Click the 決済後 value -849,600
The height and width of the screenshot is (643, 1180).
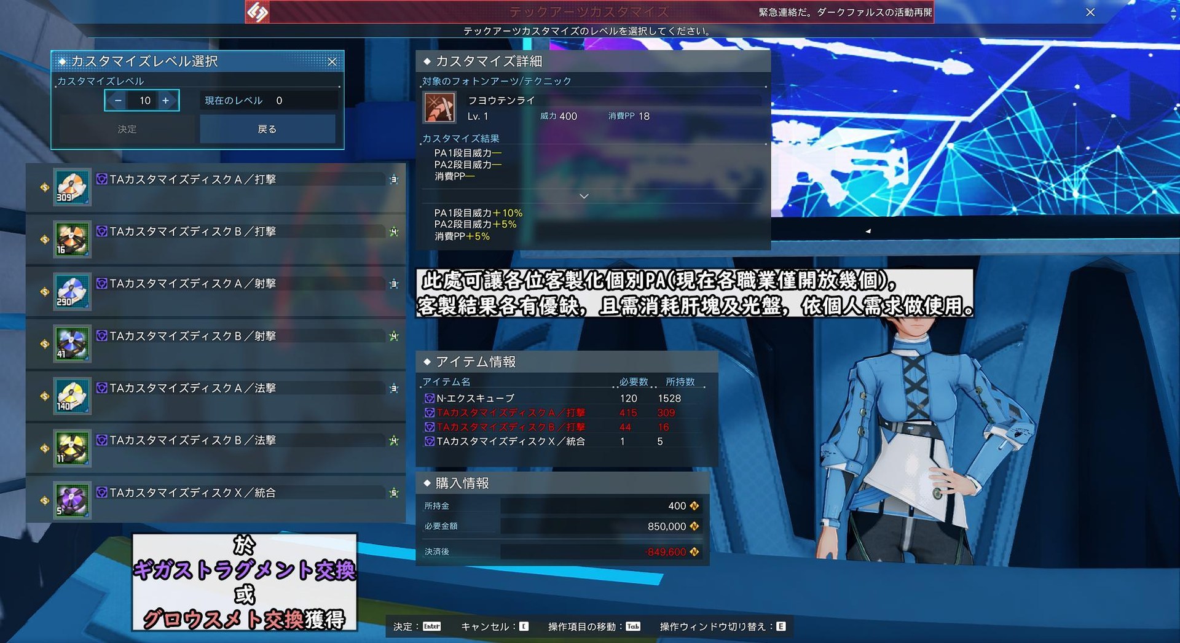666,552
